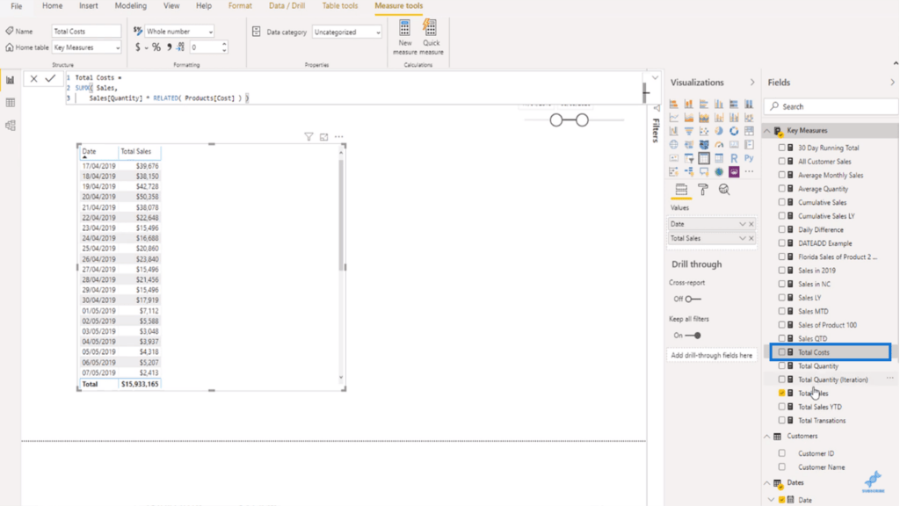Open the Data / Drill tab
Viewport: 900px width, 506px height.
[287, 6]
